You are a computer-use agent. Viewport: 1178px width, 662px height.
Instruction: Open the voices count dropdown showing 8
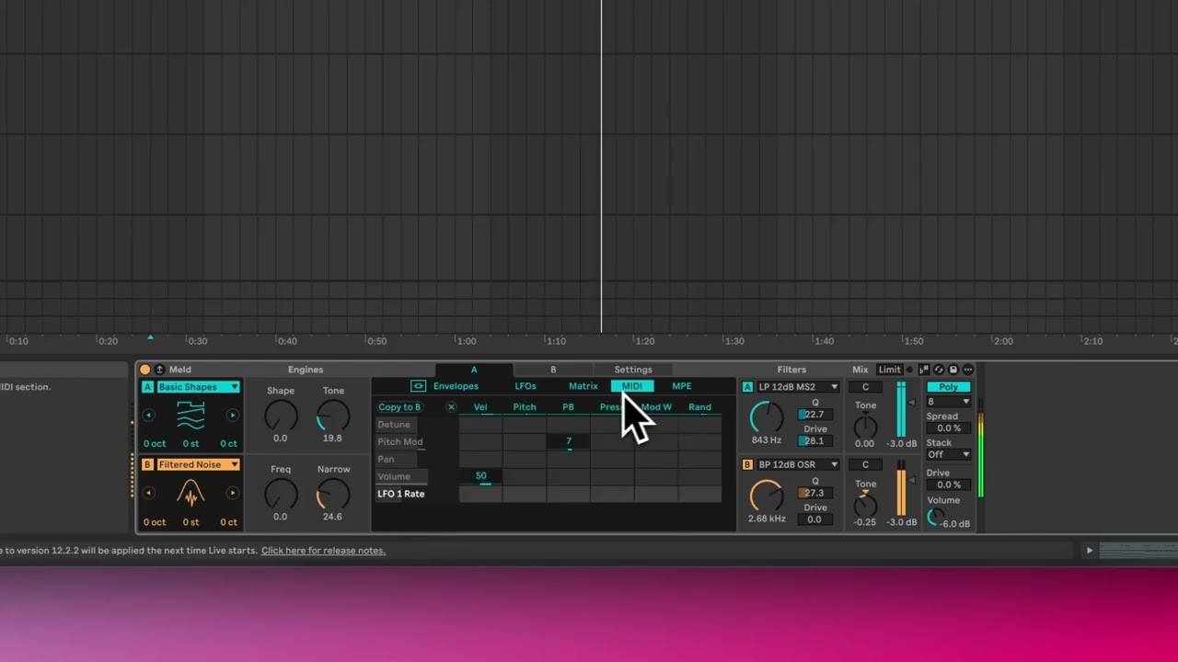coord(949,402)
